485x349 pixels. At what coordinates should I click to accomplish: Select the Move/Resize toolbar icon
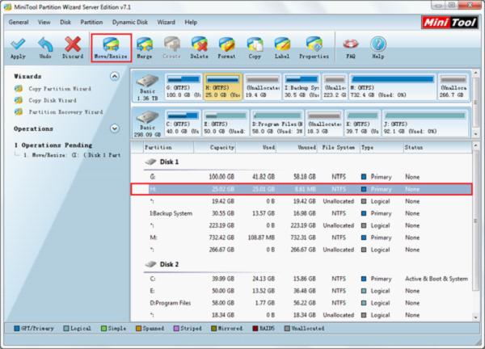pyautogui.click(x=111, y=44)
